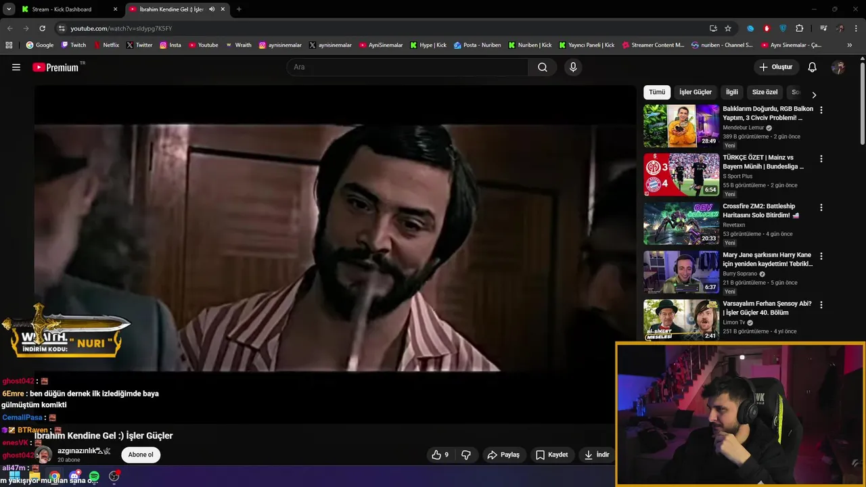The image size is (866, 487).
Task: Click the install app icon in address bar
Action: click(x=713, y=28)
